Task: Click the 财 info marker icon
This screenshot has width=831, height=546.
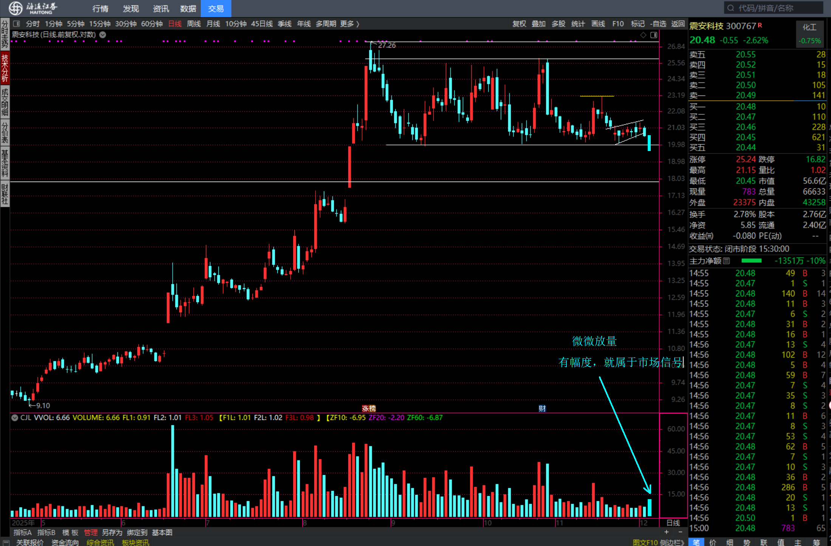Action: (542, 408)
